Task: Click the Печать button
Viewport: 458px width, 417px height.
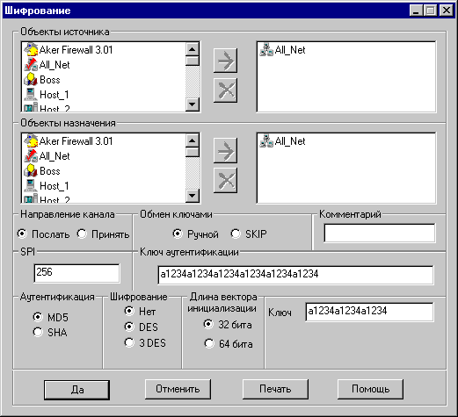Action: coord(275,389)
